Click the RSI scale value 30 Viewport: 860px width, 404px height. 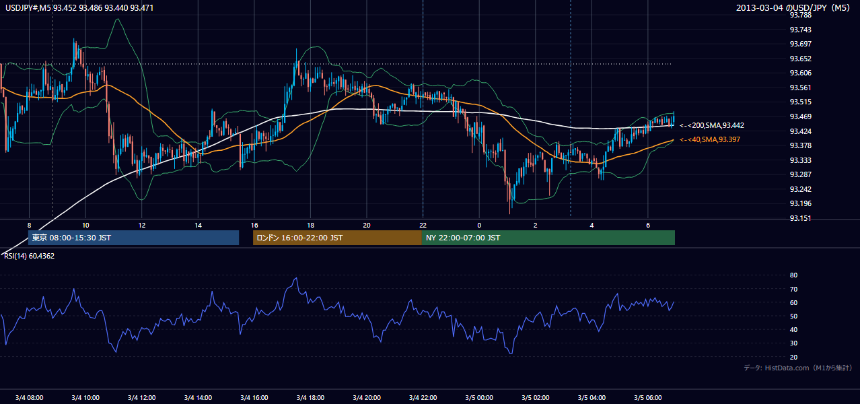[x=793, y=343]
